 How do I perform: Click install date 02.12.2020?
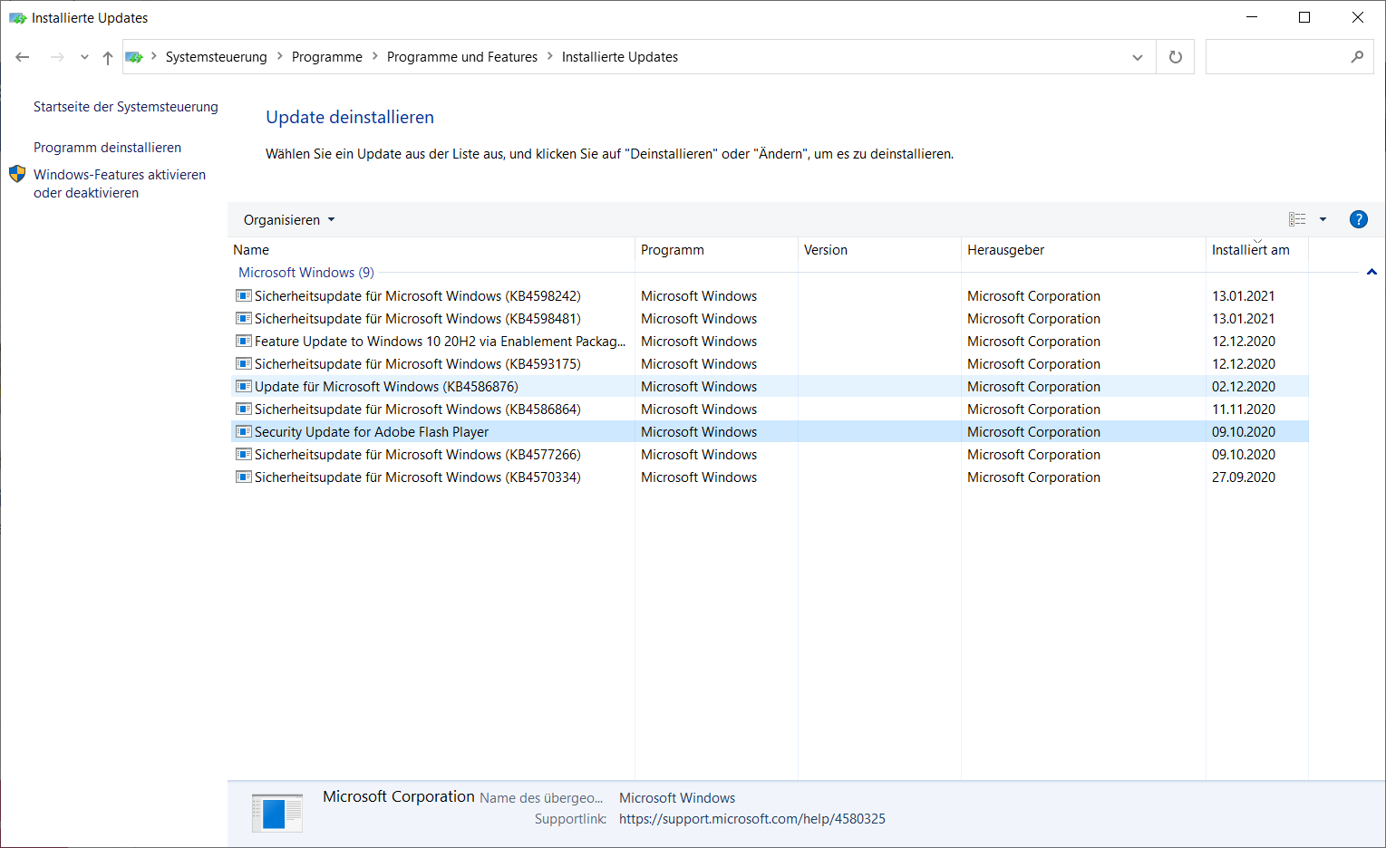1244,387
